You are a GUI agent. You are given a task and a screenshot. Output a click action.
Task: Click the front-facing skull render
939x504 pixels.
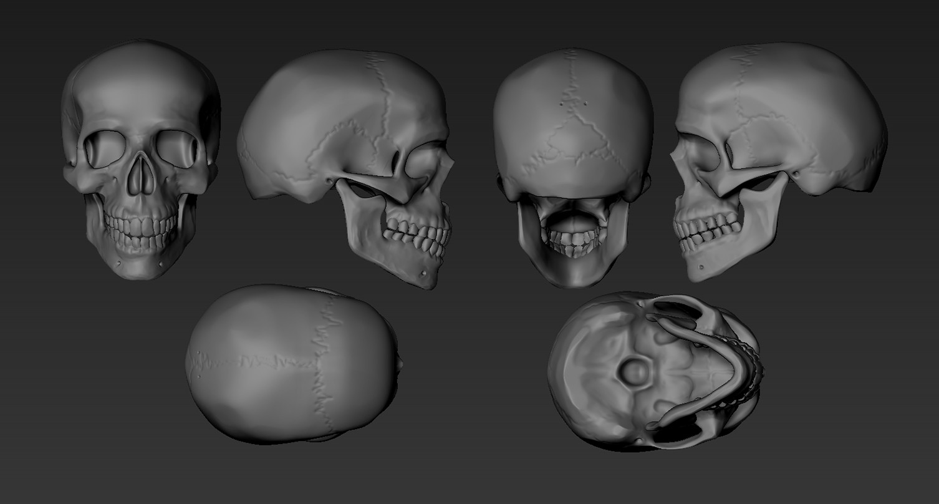pyautogui.click(x=141, y=159)
